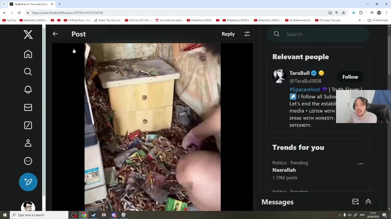The image size is (391, 219).
Task: Open Sketch Toy bookmark
Action: click(108, 20)
